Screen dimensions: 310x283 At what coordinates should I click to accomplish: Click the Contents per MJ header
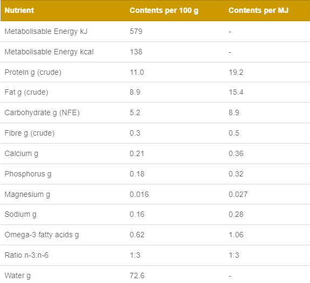(258, 10)
